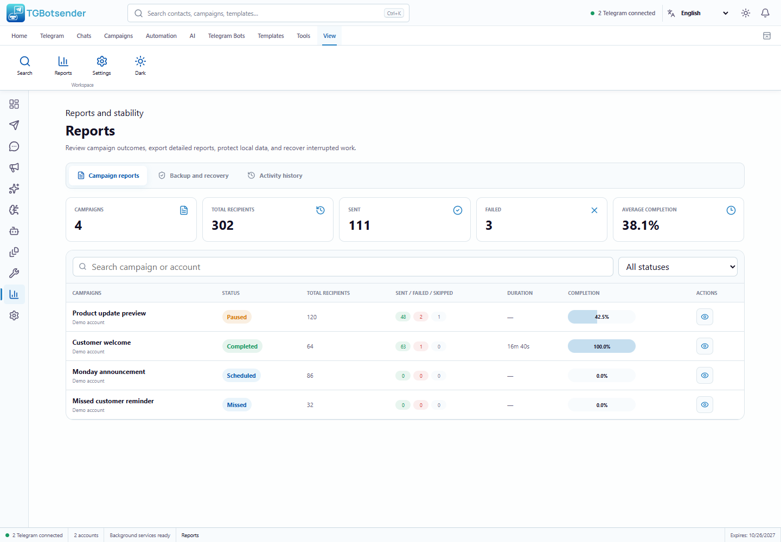View the Monday announcement report
Screen dimensions: 781x542
point(705,376)
